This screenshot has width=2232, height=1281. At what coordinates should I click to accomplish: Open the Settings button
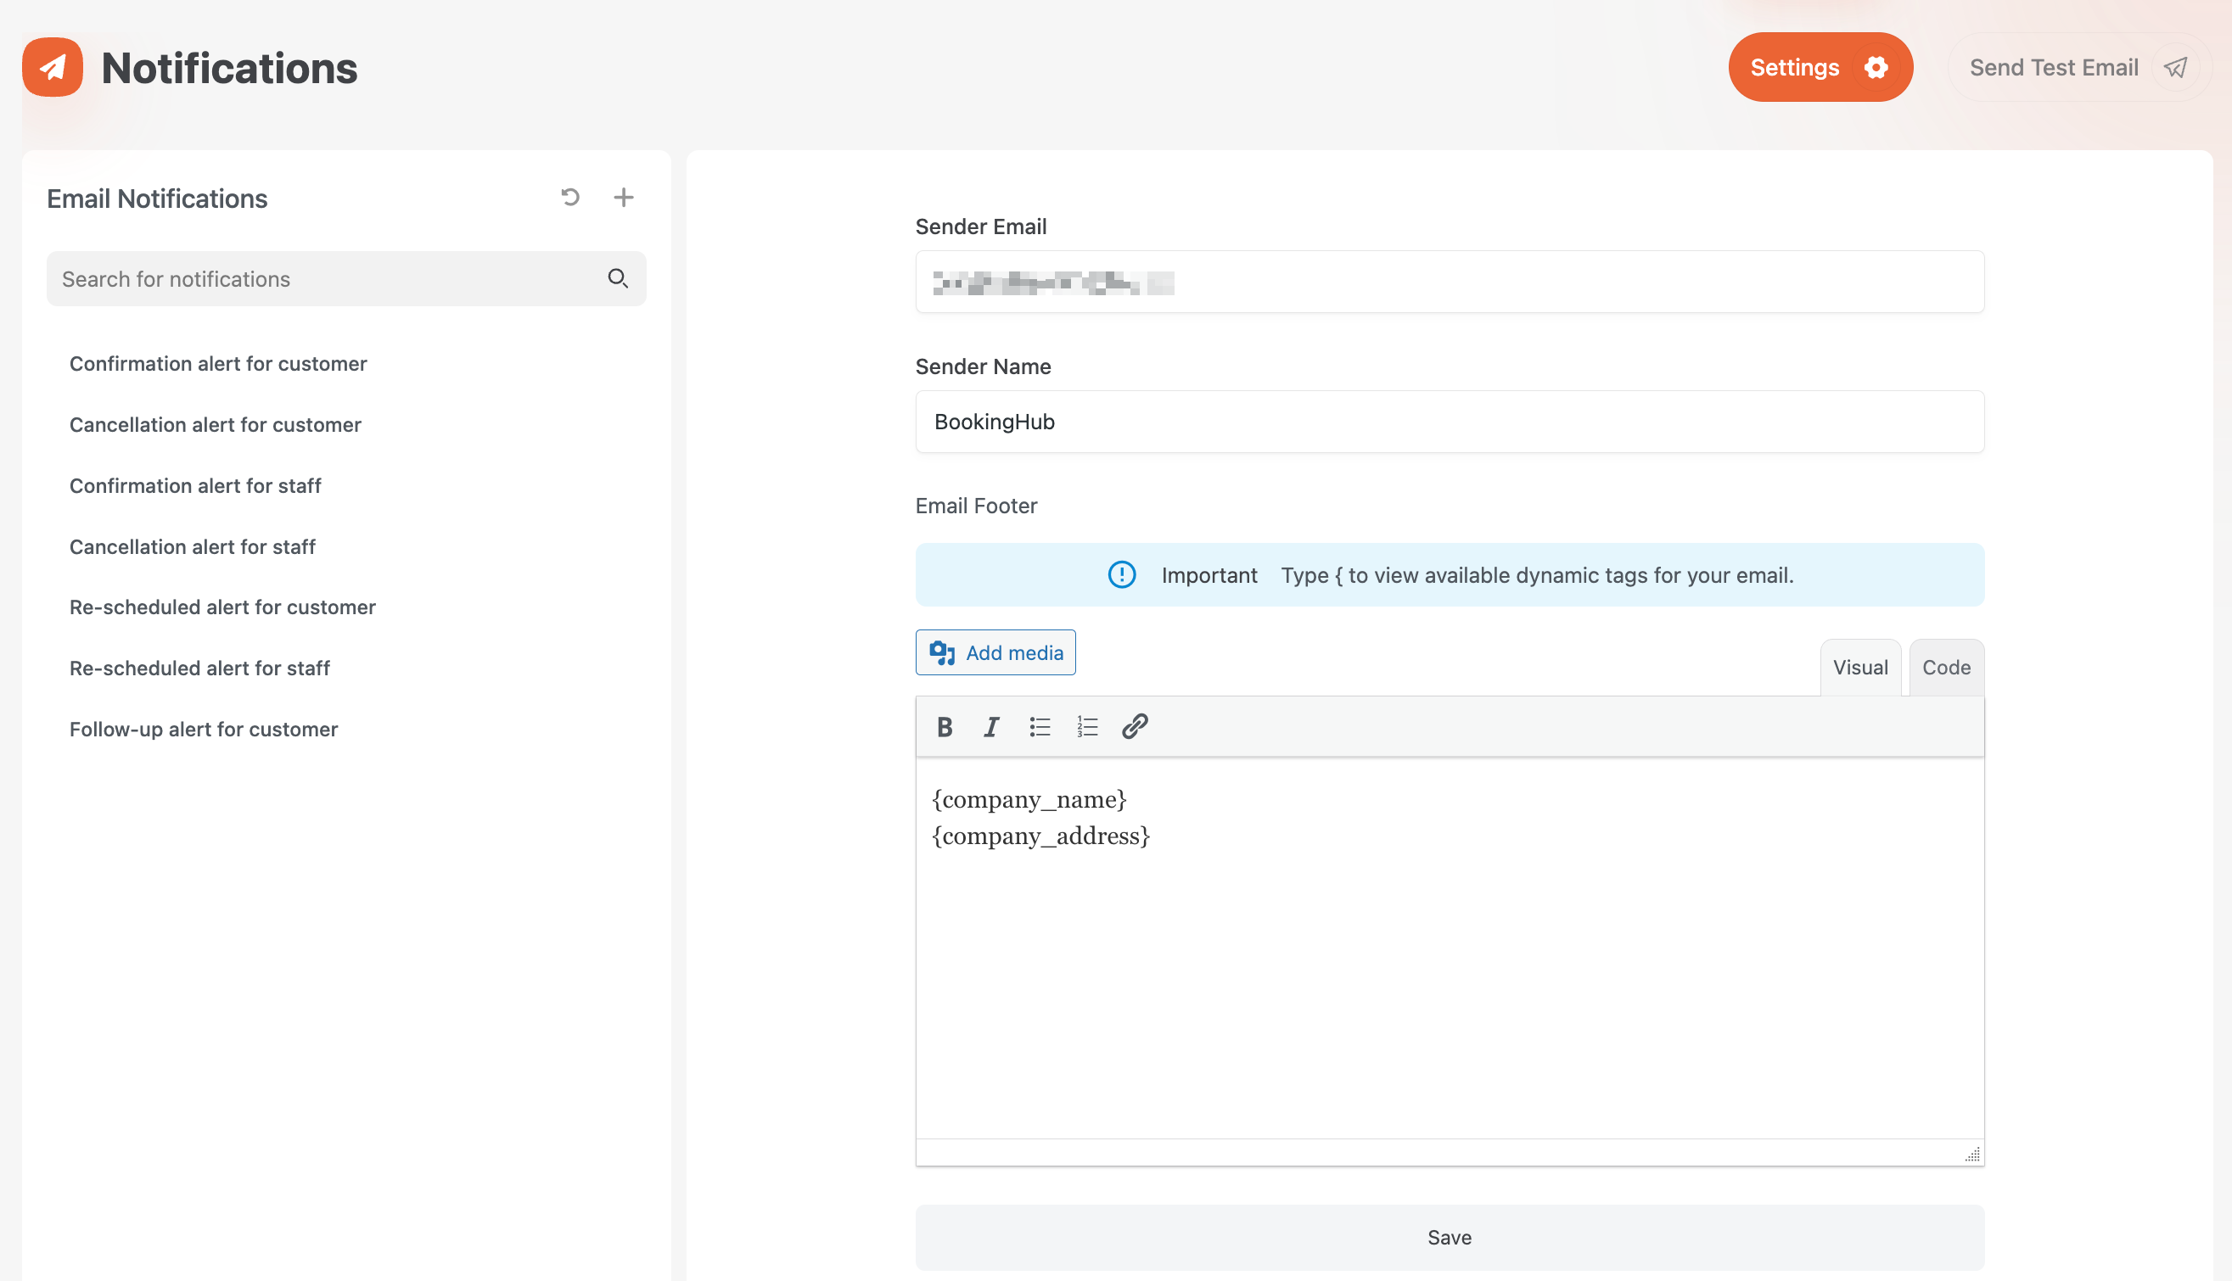pos(1820,68)
